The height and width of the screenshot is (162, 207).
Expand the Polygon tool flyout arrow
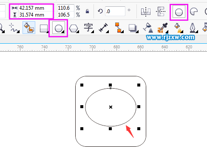point(78,32)
